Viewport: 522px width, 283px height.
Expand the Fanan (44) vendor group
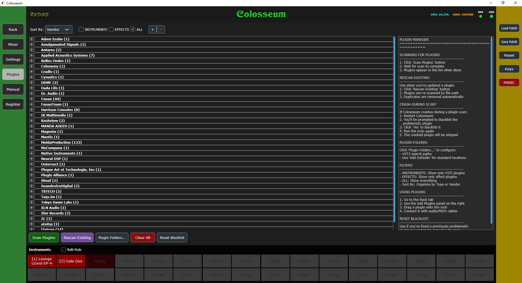tap(32, 99)
